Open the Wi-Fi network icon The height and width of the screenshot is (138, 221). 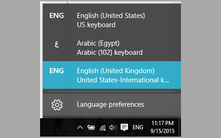point(103,128)
